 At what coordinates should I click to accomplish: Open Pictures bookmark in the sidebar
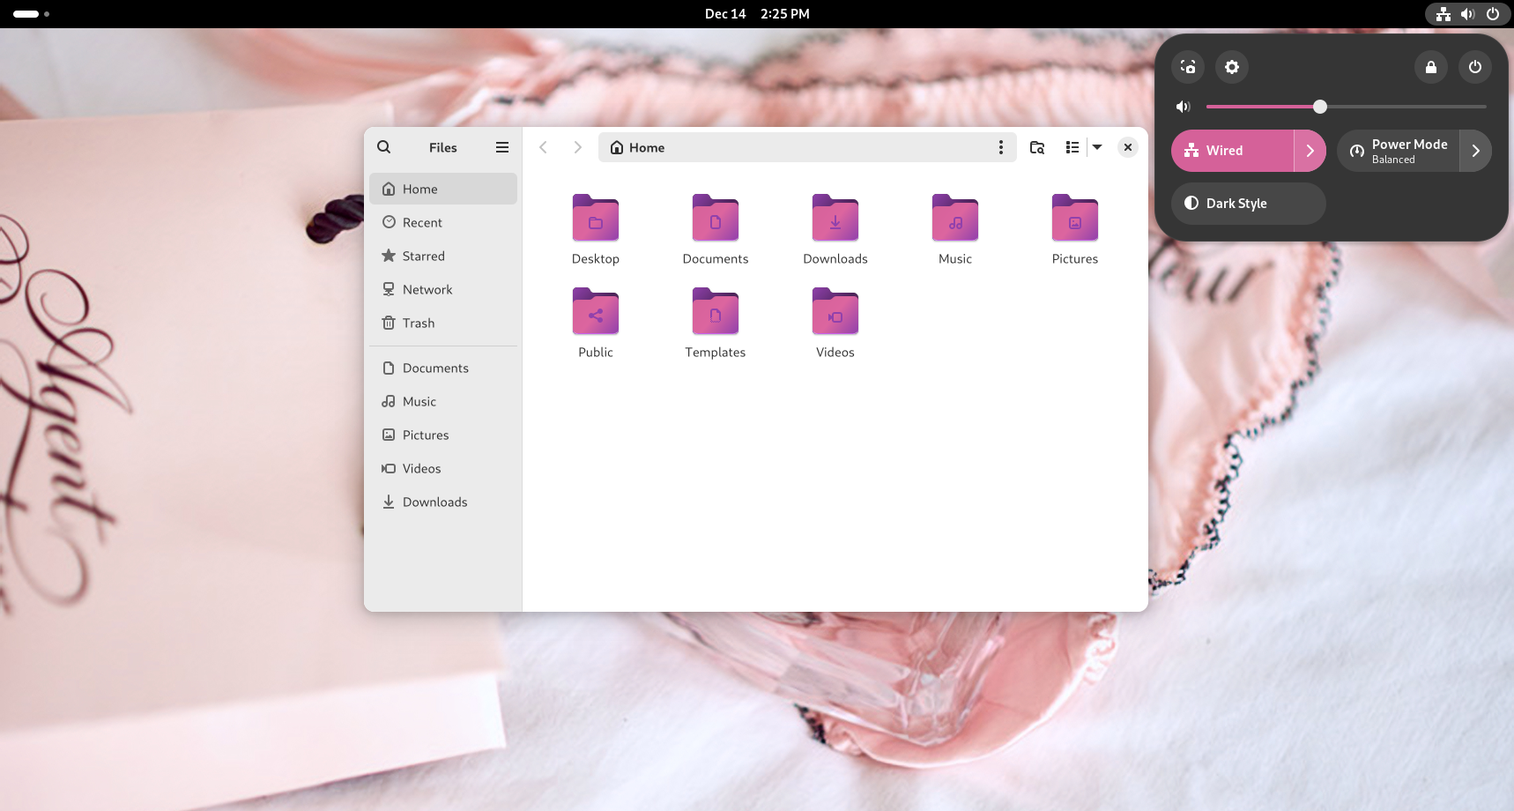443,435
